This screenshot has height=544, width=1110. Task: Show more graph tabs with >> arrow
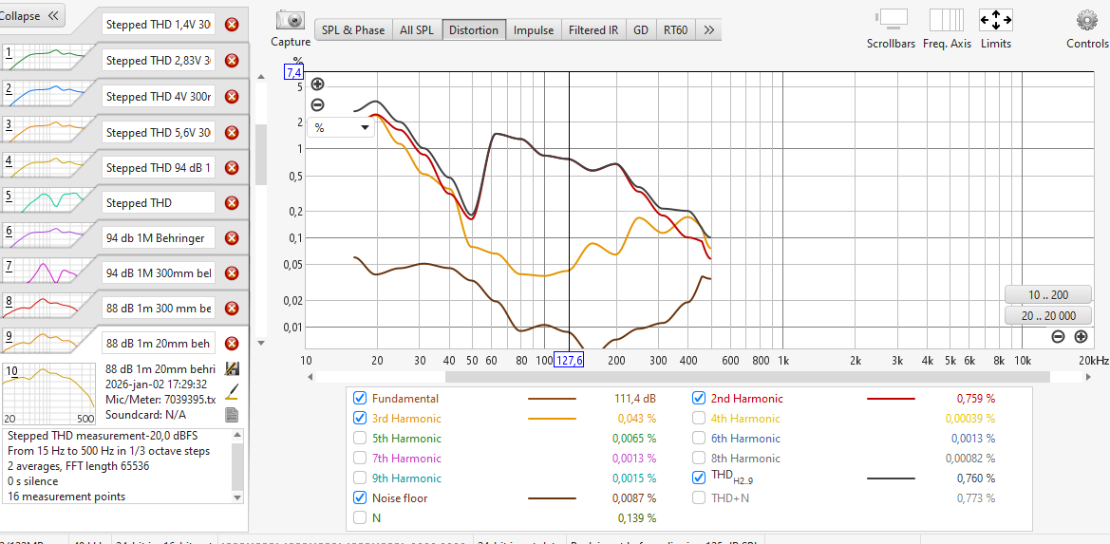coord(708,29)
